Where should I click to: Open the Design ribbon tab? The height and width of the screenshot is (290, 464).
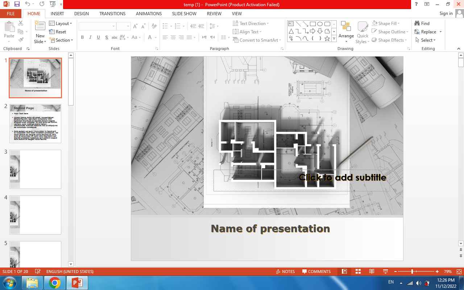pyautogui.click(x=81, y=13)
